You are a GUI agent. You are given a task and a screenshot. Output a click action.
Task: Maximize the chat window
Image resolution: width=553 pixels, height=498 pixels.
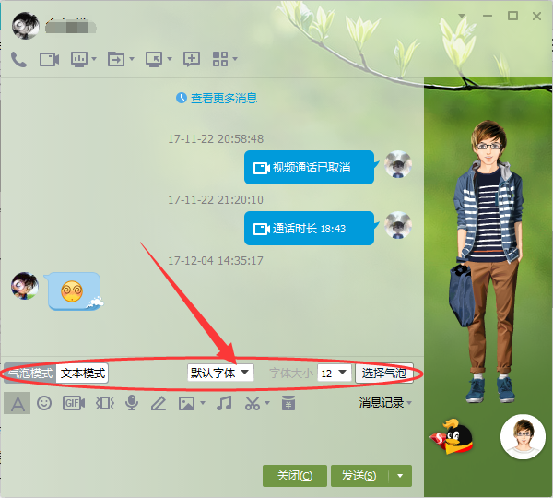512,16
